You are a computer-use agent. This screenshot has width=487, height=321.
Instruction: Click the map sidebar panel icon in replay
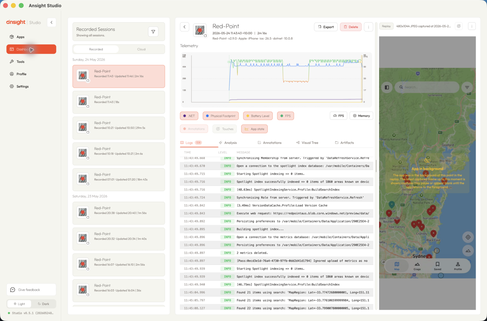[x=387, y=87]
